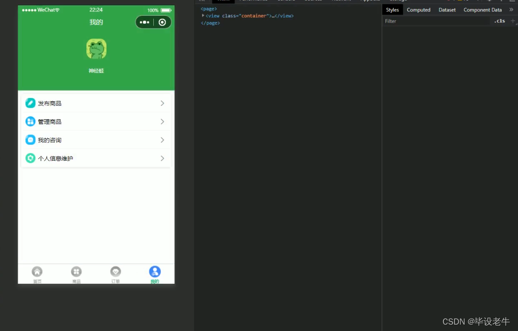This screenshot has height=331, width=518.
Task: Open the 个人信息维护 entry
Action: (x=96, y=159)
